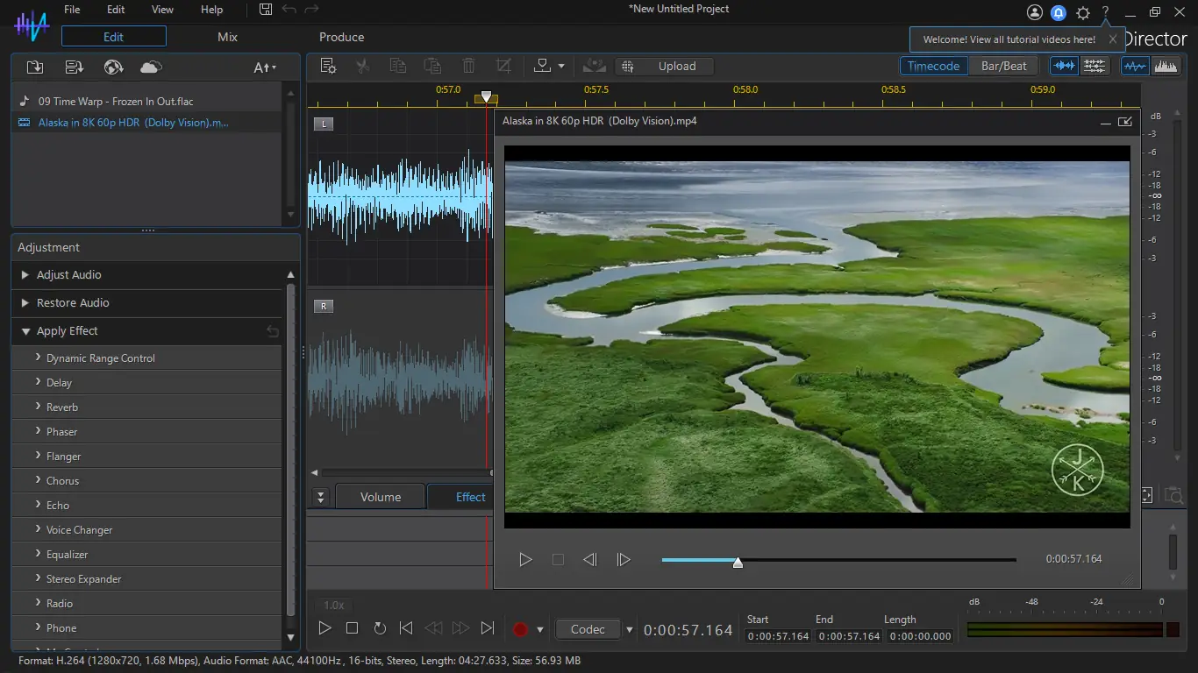Toggle the waveform view button

(x=1135, y=66)
